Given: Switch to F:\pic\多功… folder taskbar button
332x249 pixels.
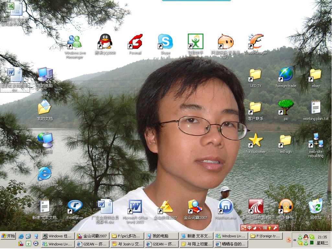Looking at the screenshot, I should coord(127,236).
